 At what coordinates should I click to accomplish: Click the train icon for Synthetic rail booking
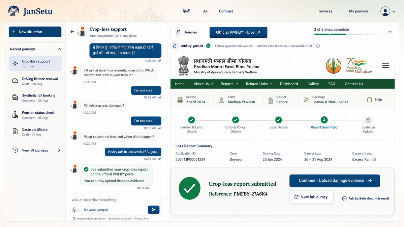pos(15,98)
